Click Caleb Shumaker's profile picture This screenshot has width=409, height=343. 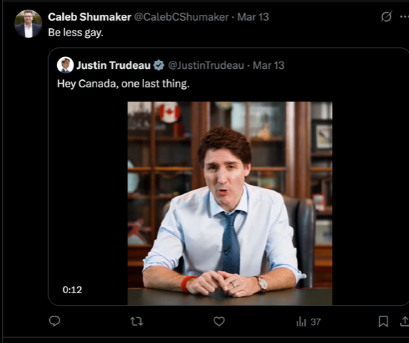[28, 20]
